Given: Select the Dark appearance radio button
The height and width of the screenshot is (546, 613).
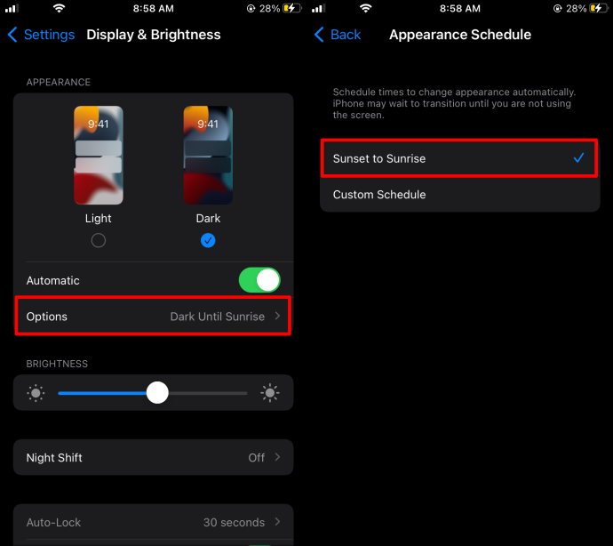Looking at the screenshot, I should [x=208, y=240].
